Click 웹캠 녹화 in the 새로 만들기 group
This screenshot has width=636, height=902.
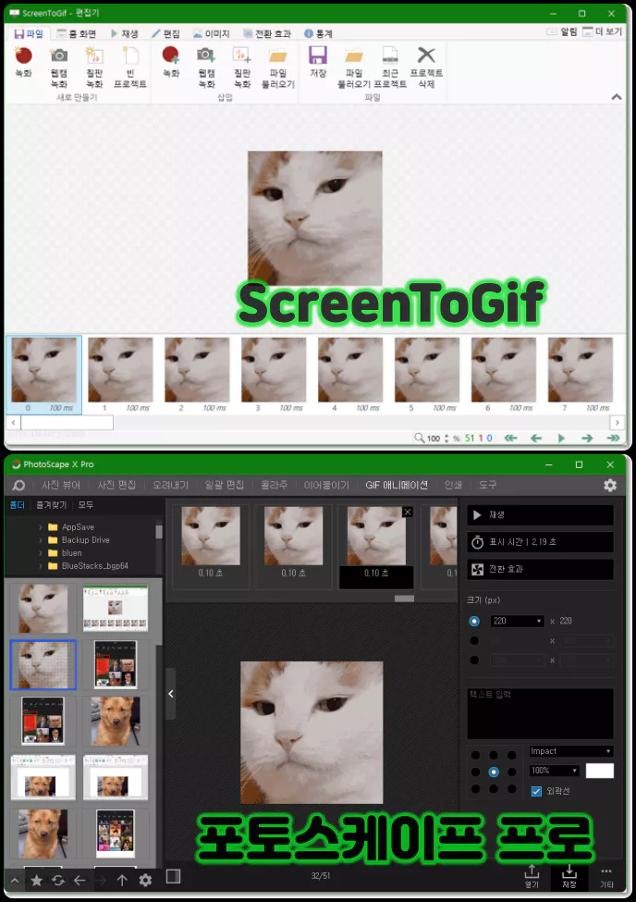click(x=58, y=67)
